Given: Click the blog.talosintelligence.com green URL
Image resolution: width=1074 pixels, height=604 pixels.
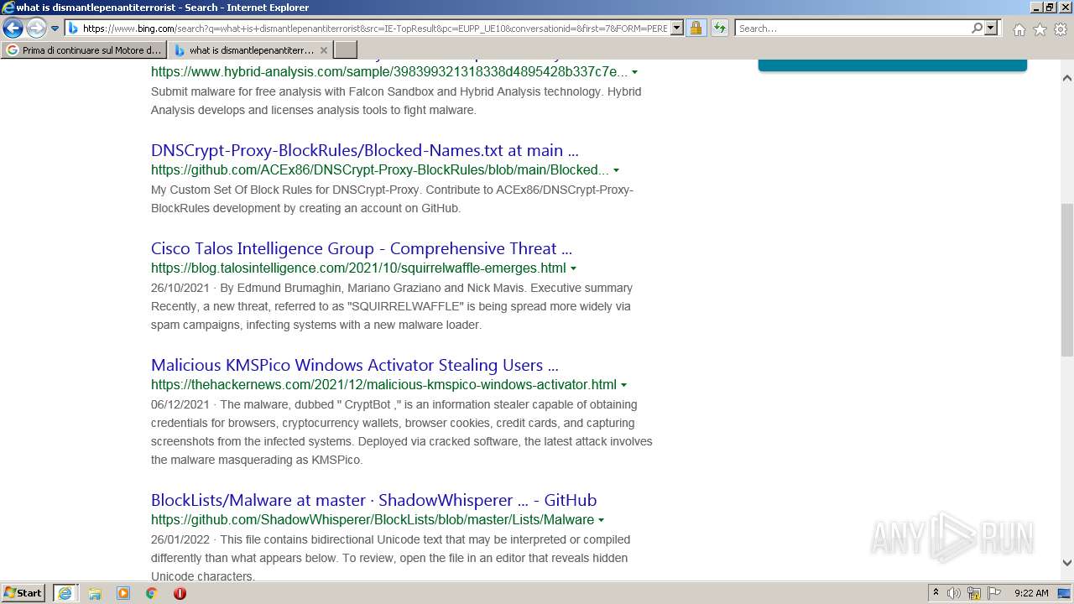Looking at the screenshot, I should click(358, 268).
